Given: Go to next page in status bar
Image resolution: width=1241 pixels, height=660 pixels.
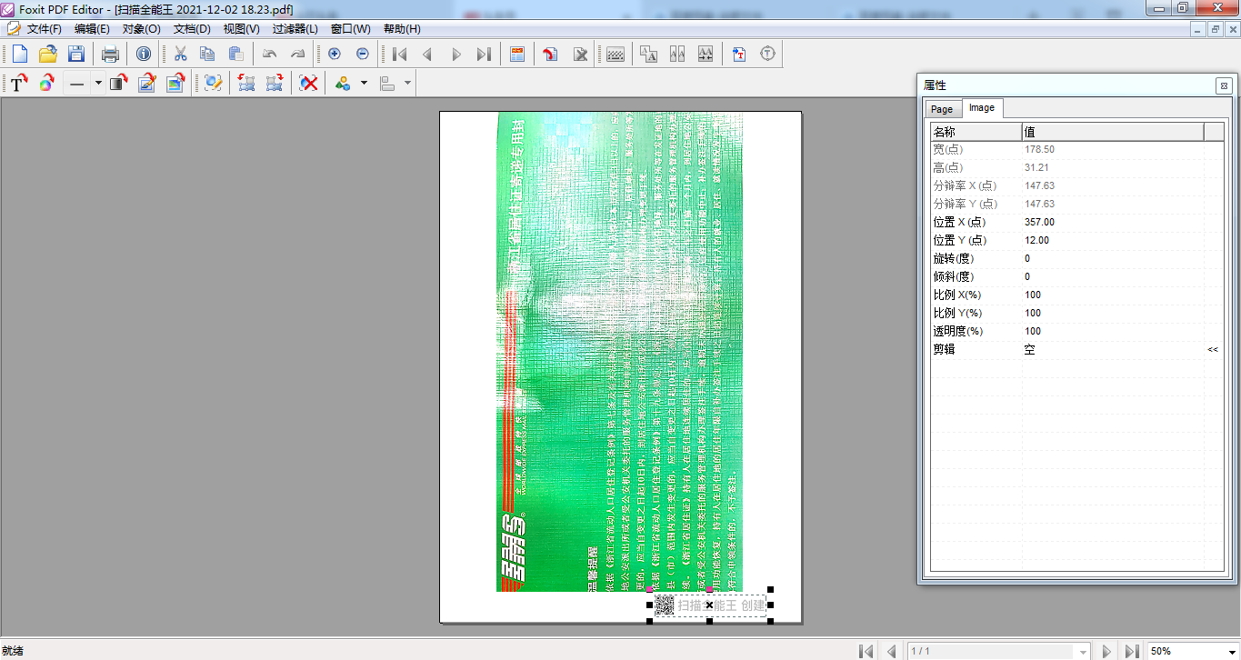Looking at the screenshot, I should pyautogui.click(x=1106, y=651).
